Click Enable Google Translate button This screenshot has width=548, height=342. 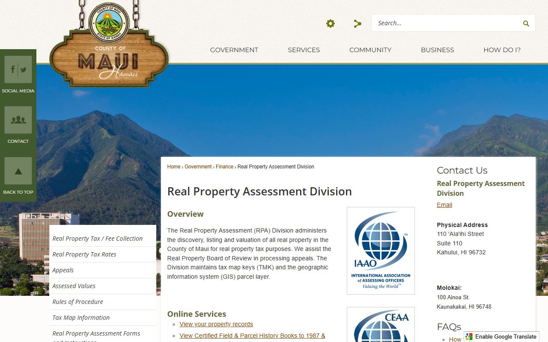(x=501, y=336)
